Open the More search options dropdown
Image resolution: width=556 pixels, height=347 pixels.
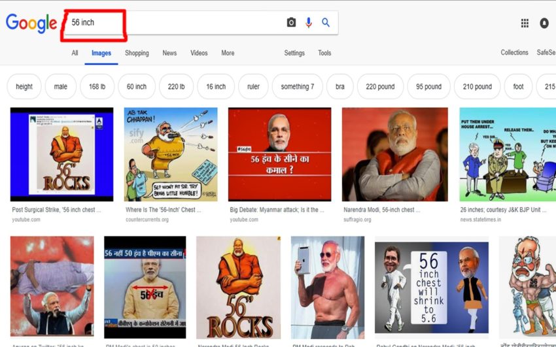(228, 53)
